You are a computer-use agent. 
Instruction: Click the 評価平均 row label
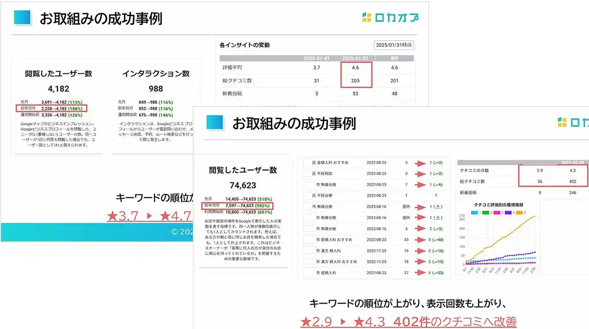tap(232, 68)
